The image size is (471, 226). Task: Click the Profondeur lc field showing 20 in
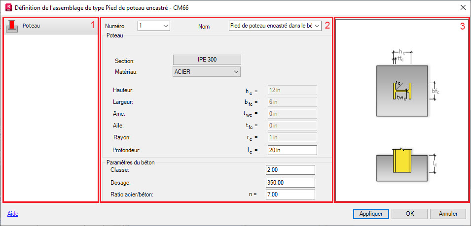(x=292, y=150)
